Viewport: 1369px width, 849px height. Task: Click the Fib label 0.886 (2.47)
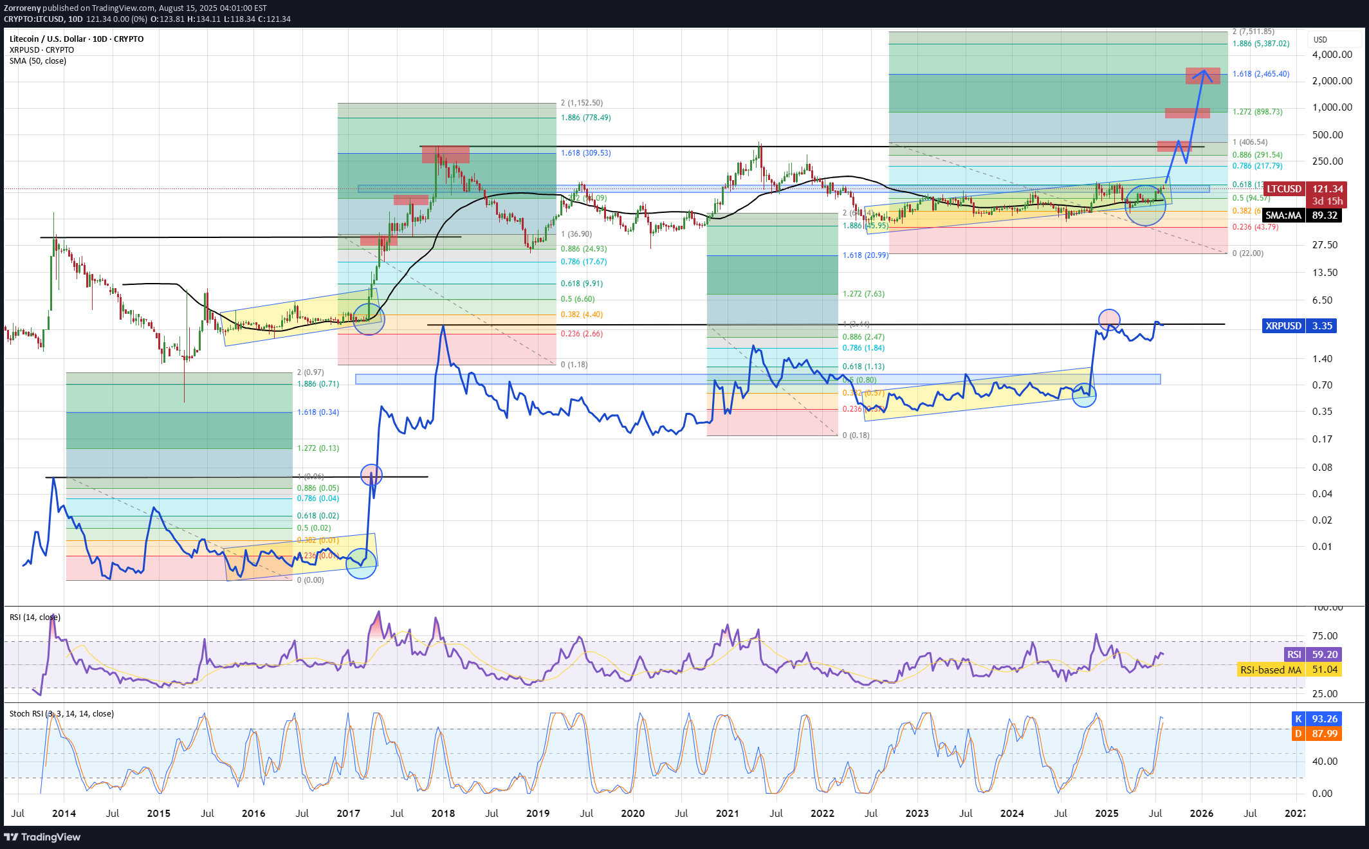864,337
